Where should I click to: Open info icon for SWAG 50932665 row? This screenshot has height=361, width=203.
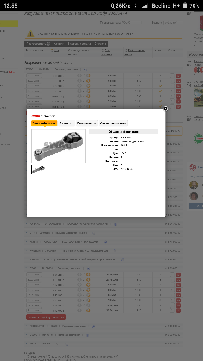click(x=88, y=268)
